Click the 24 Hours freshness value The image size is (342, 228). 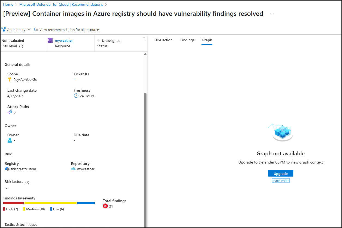(x=87, y=96)
